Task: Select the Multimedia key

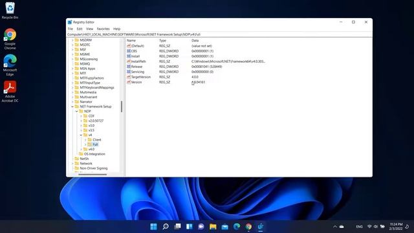Action: point(88,92)
